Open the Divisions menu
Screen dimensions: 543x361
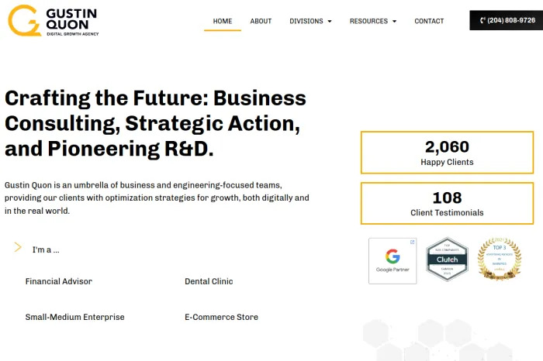tap(306, 21)
